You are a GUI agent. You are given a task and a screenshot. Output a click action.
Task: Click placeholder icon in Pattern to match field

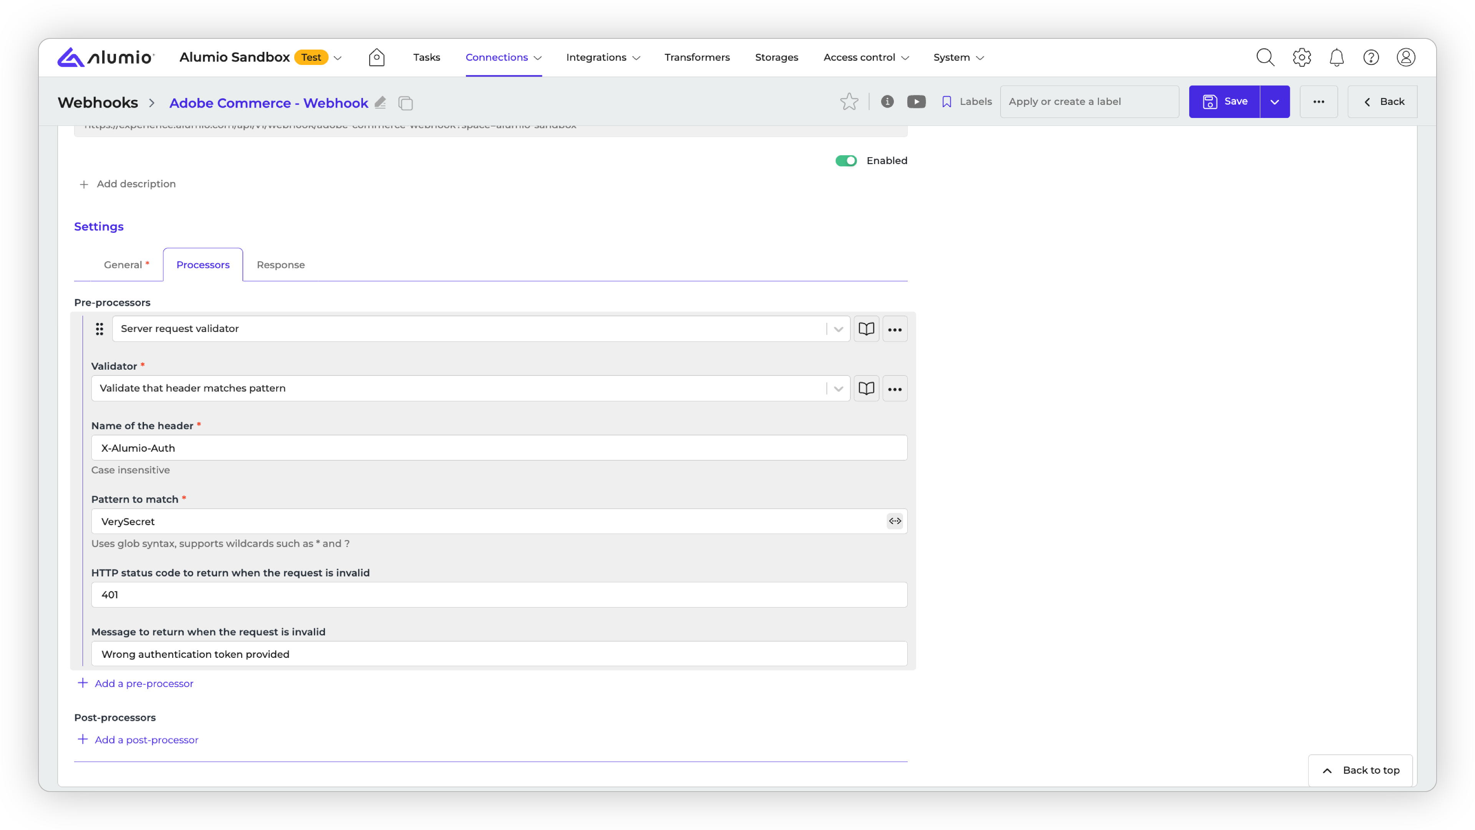(894, 521)
